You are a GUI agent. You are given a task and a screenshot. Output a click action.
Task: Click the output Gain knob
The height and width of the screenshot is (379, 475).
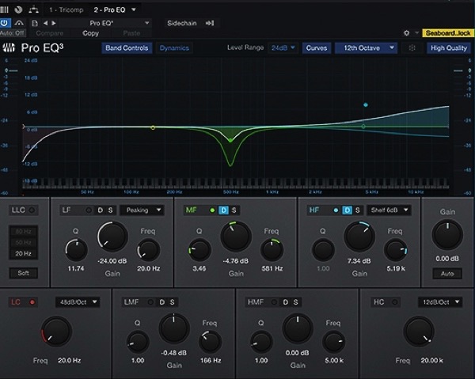pos(447,235)
